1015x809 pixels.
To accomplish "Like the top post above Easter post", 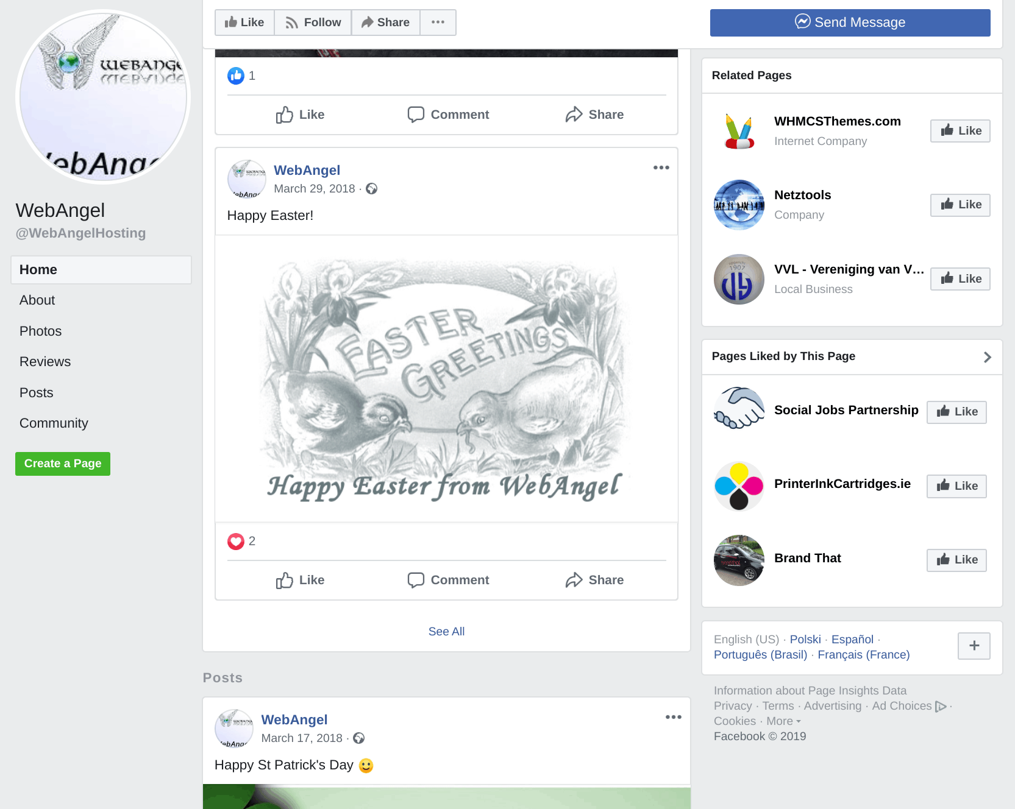I will coord(300,115).
